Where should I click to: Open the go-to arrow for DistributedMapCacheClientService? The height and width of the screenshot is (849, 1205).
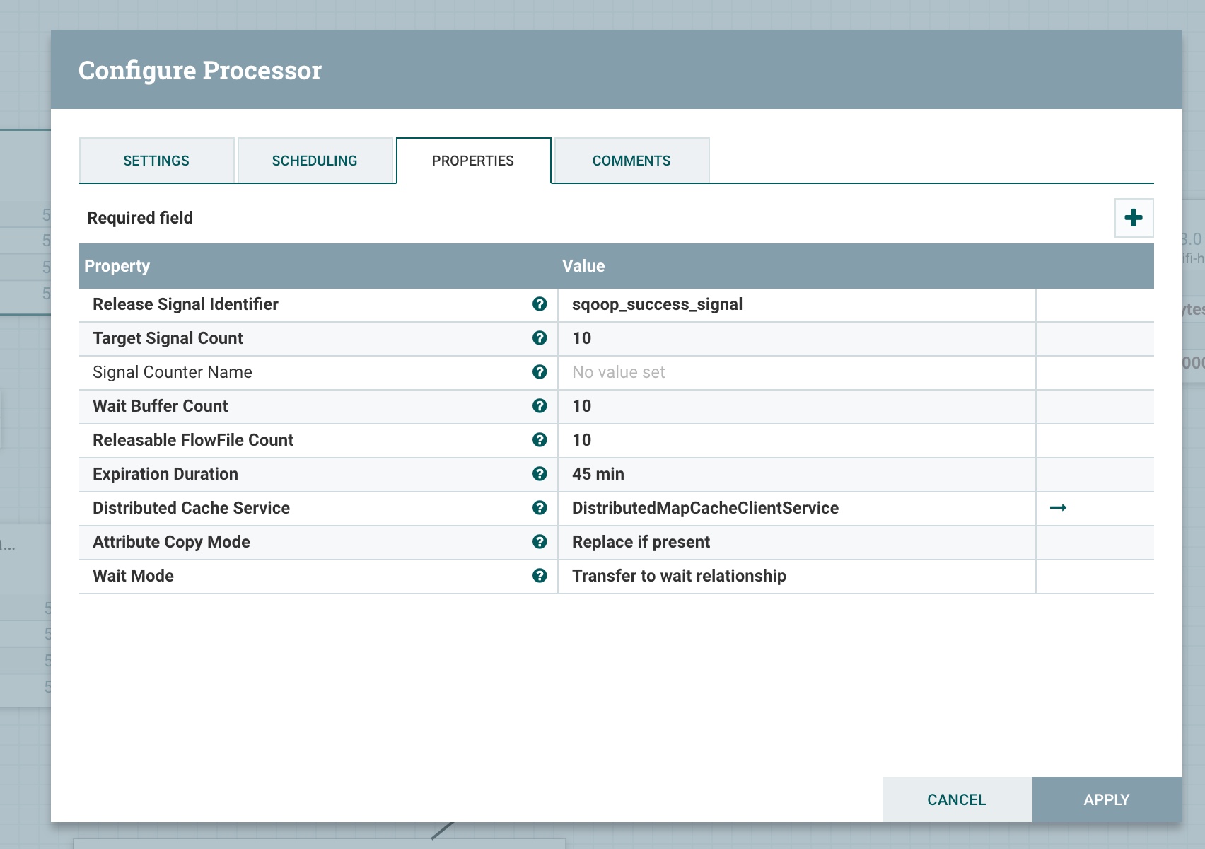(1059, 507)
